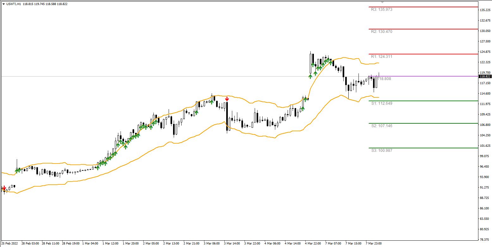
Task: Click the black current price tag 118.822
Action: coord(485,77)
